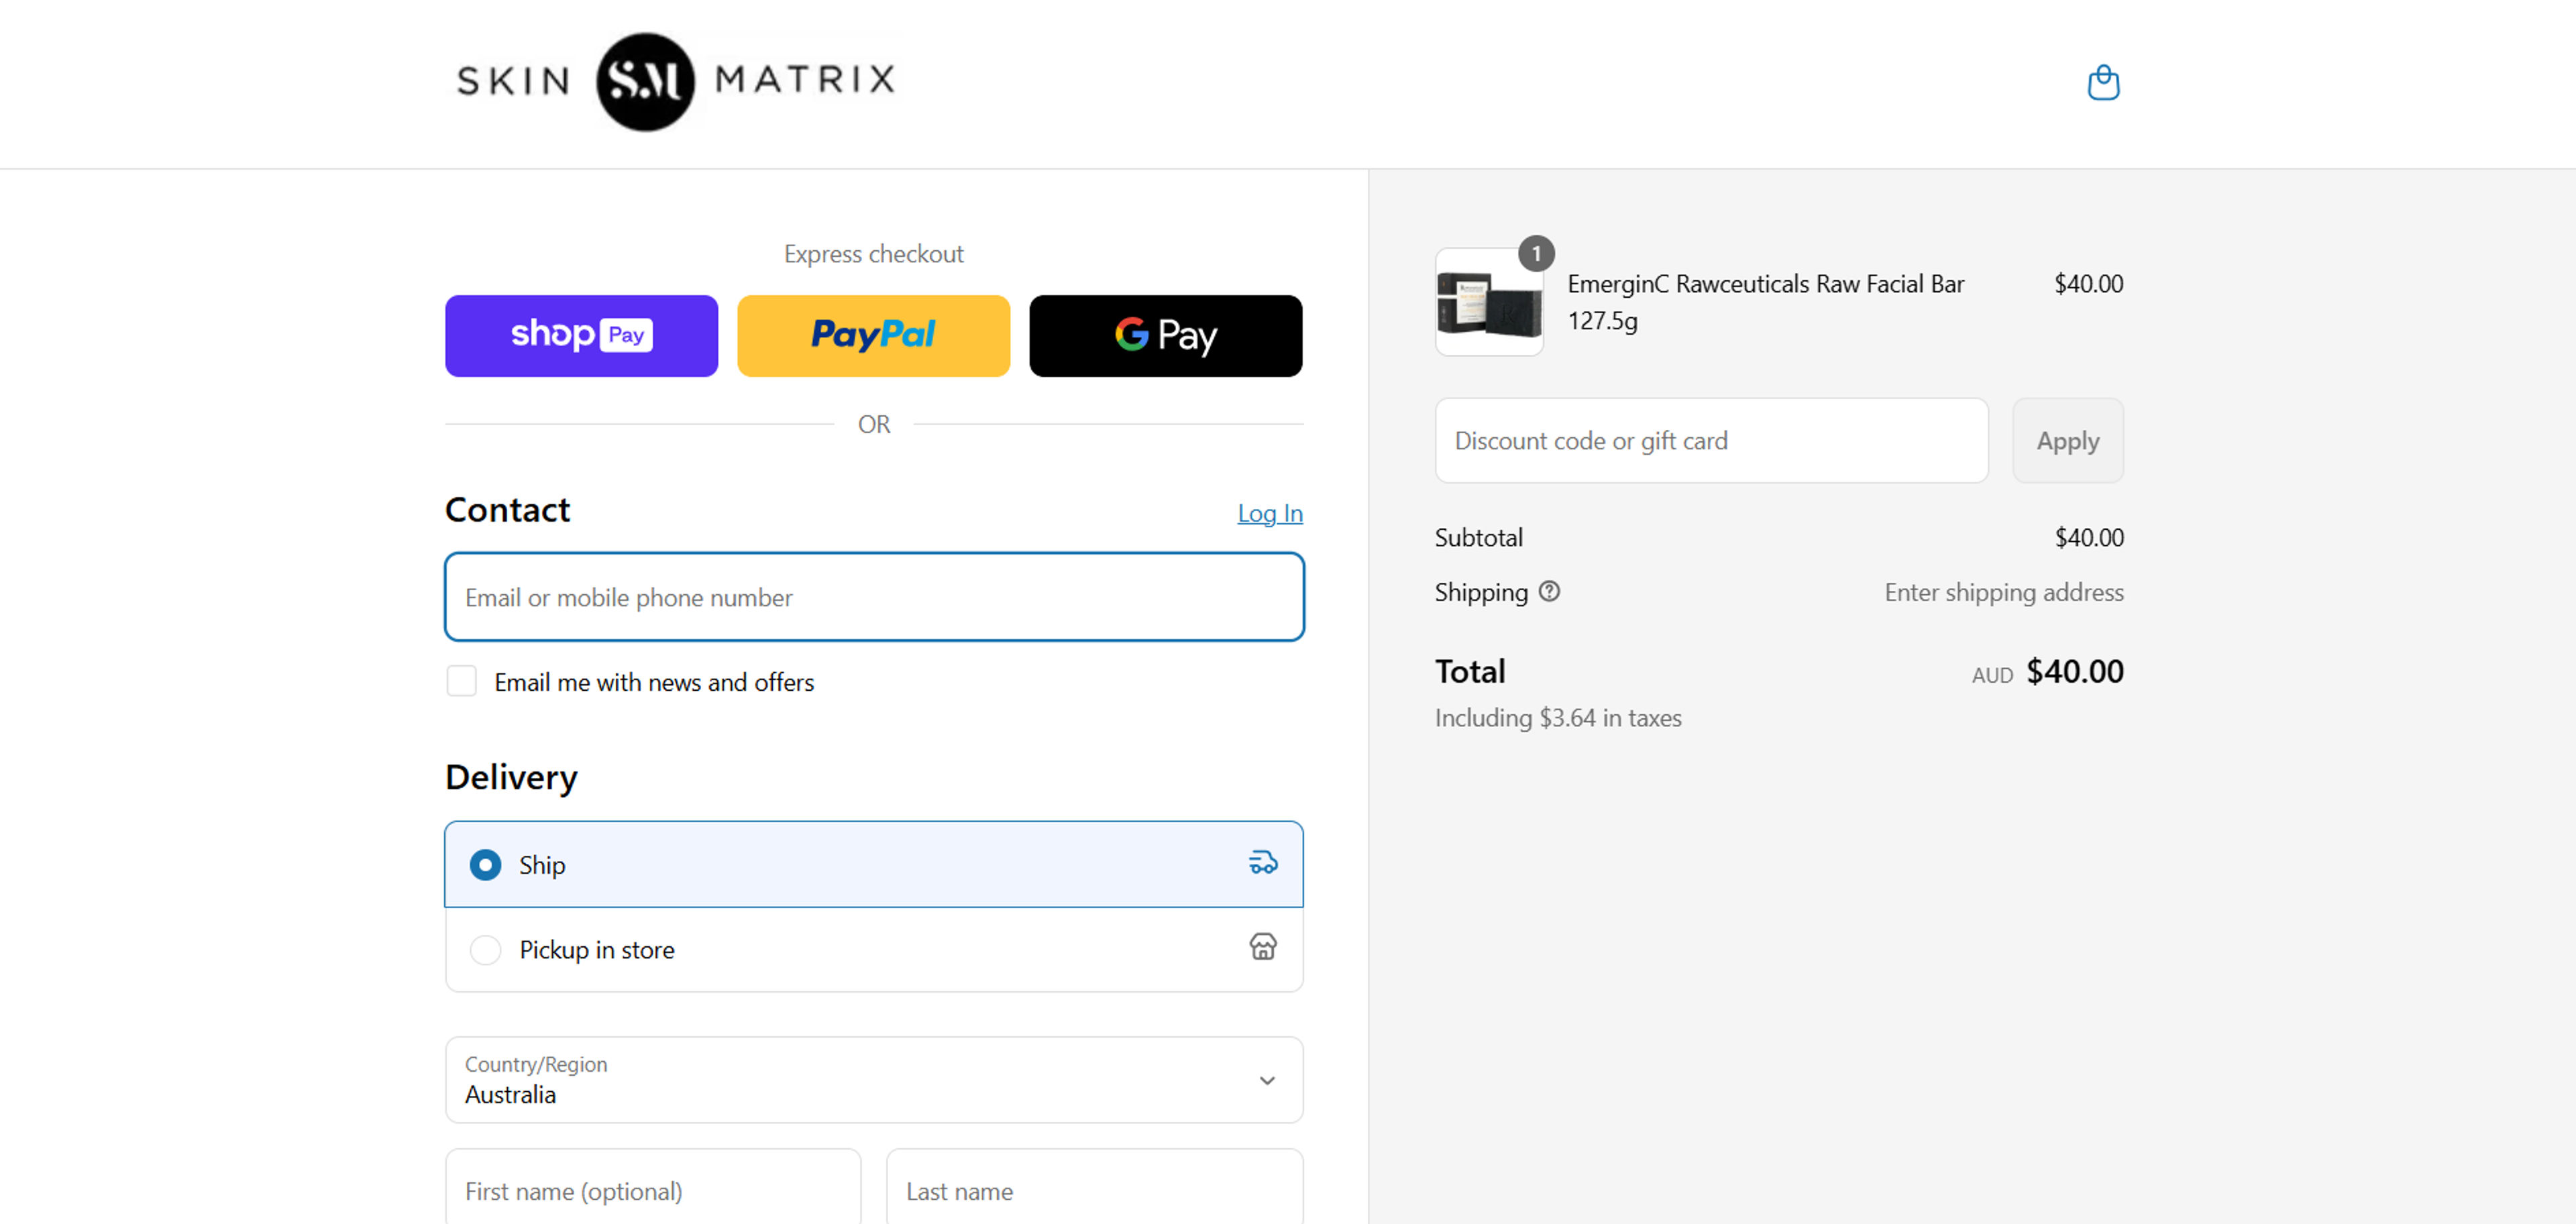Screen dimensions: 2576x1224
Task: Checkout with PayPal
Action: click(x=873, y=336)
